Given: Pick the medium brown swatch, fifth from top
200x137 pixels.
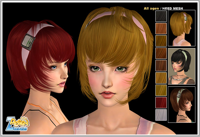Looking at the screenshot, I should 161,65.
